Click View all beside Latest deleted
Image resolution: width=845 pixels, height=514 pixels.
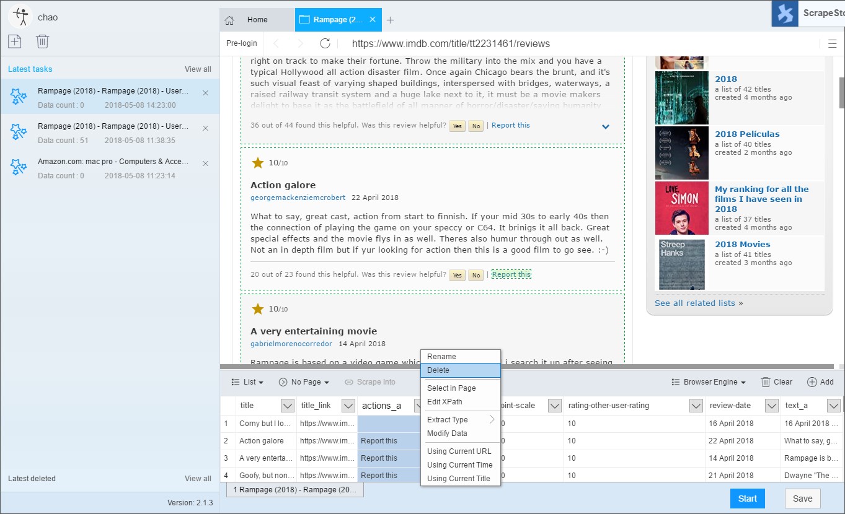(x=198, y=479)
